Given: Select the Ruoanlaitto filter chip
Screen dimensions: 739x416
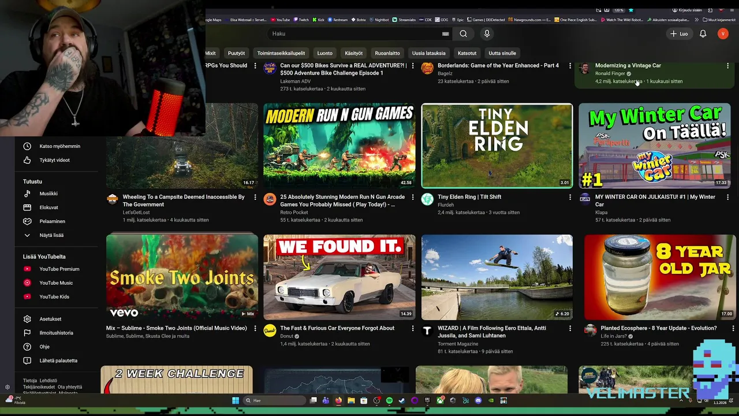Looking at the screenshot, I should point(387,53).
